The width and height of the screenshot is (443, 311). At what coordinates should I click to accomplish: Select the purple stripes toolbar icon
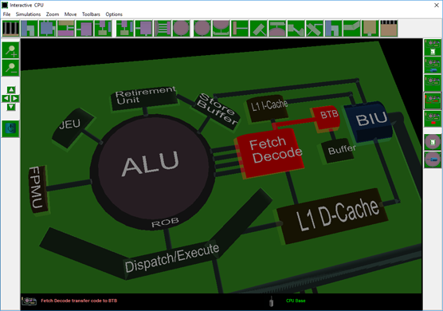[163, 28]
